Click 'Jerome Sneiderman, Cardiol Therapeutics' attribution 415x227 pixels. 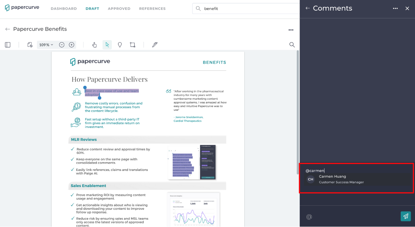coord(188,119)
